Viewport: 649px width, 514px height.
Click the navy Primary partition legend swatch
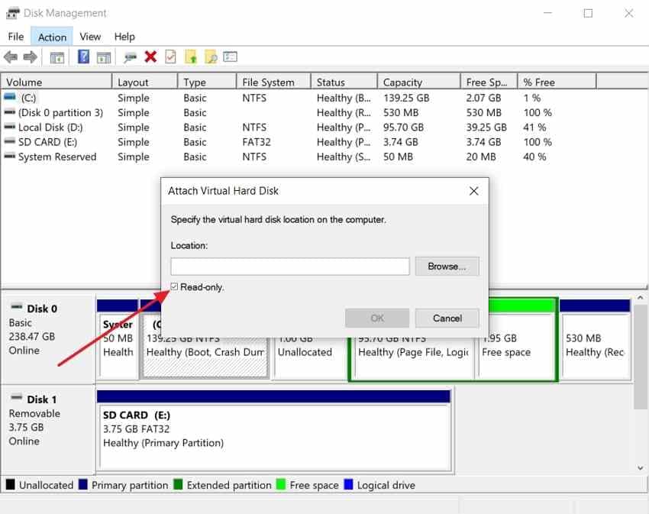point(82,484)
